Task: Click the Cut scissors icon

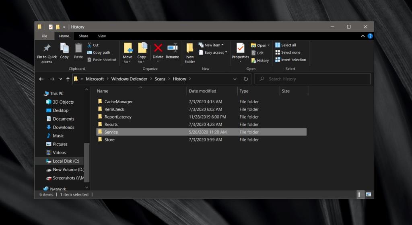Action: pos(89,45)
